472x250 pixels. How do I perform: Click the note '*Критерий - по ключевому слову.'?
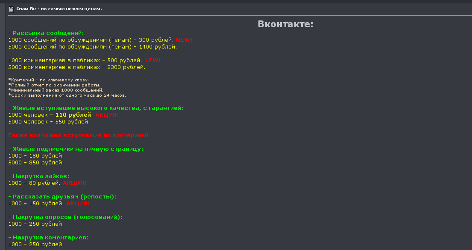click(48, 80)
